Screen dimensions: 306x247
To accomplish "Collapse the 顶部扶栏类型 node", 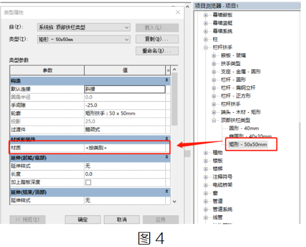I will tap(214, 121).
